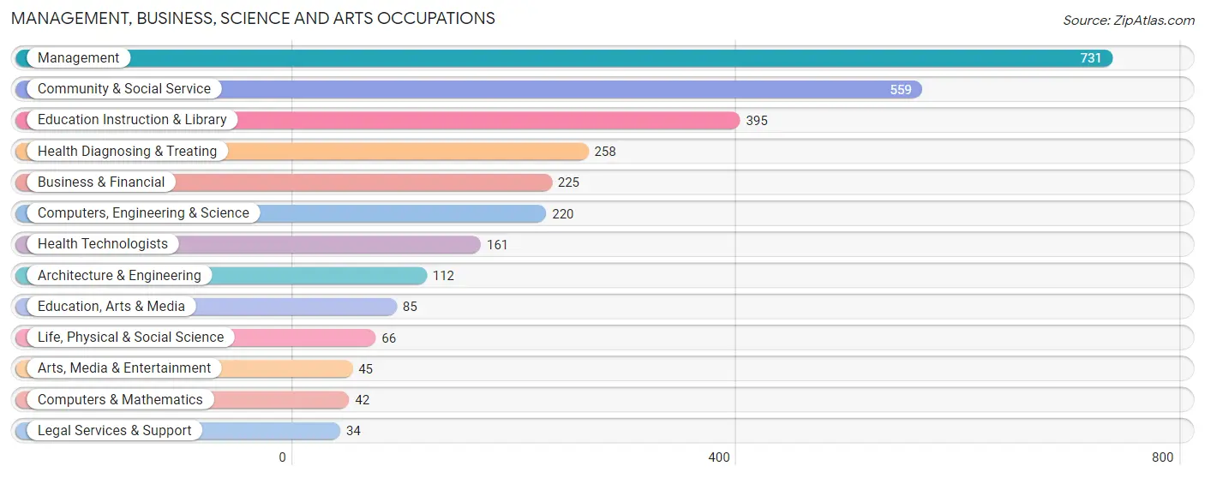Click the Business & Financial label
Image resolution: width=1205 pixels, height=478 pixels.
point(101,182)
